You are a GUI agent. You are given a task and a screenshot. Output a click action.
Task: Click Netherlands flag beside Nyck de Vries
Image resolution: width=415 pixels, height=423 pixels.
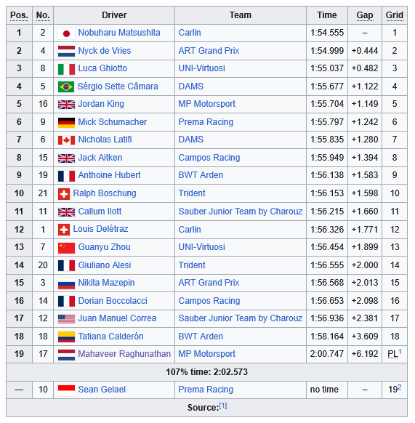66,52
